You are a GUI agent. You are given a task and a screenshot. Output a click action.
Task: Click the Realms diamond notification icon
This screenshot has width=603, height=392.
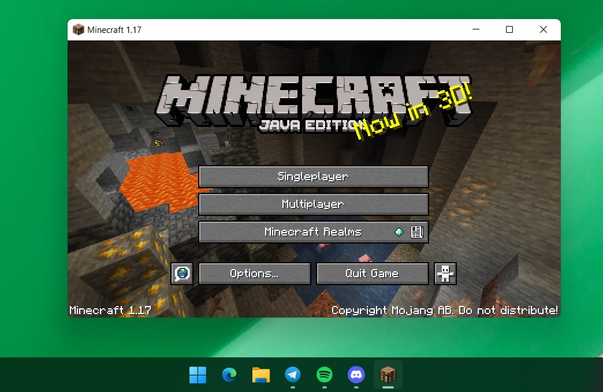399,232
